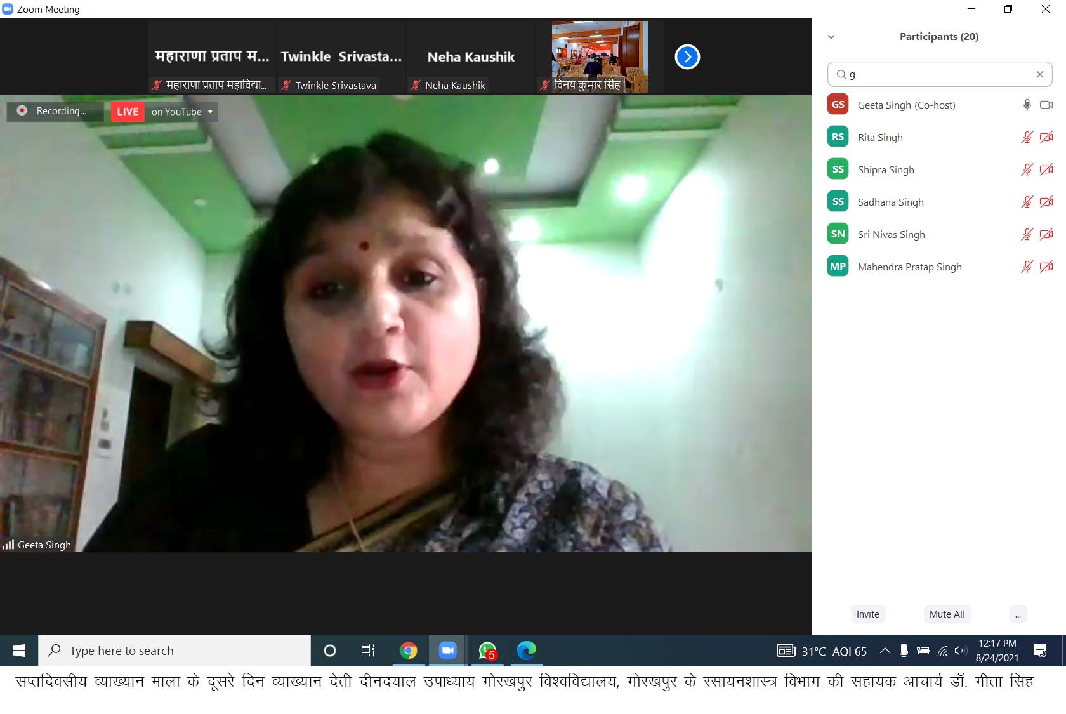This screenshot has width=1066, height=714.
Task: Select the विनय कुमार सिंह video thumbnail
Action: (600, 57)
